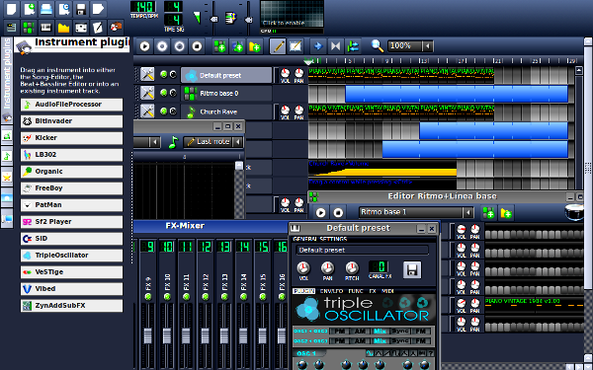
Task: Click the oscilloscope 'Click to enable' display
Action: tap(292, 14)
